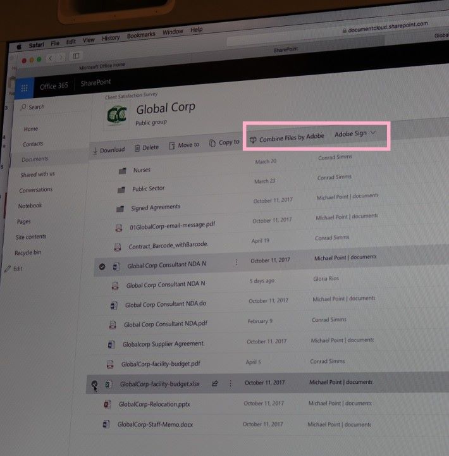The width and height of the screenshot is (449, 456).
Task: Open Office 365 link in header
Action: click(54, 86)
